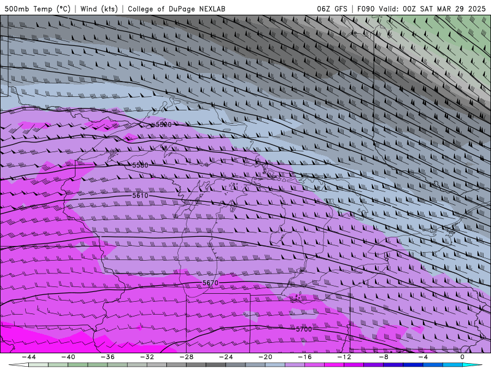Viewport: 491px width, 368px height.
Task: Click the 5670 height contour label
Action: (210, 283)
